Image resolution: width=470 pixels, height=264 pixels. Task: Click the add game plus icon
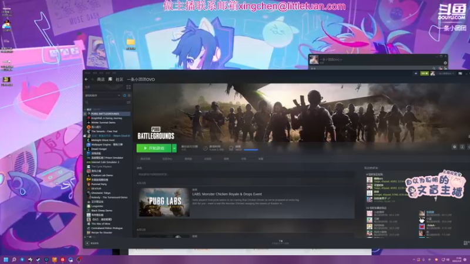click(x=87, y=243)
